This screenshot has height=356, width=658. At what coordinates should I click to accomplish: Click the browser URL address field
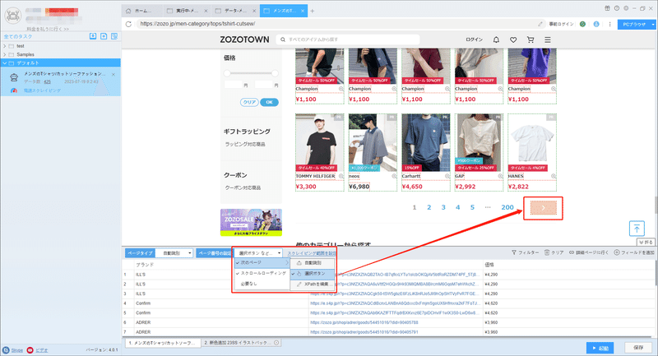pyautogui.click(x=336, y=24)
